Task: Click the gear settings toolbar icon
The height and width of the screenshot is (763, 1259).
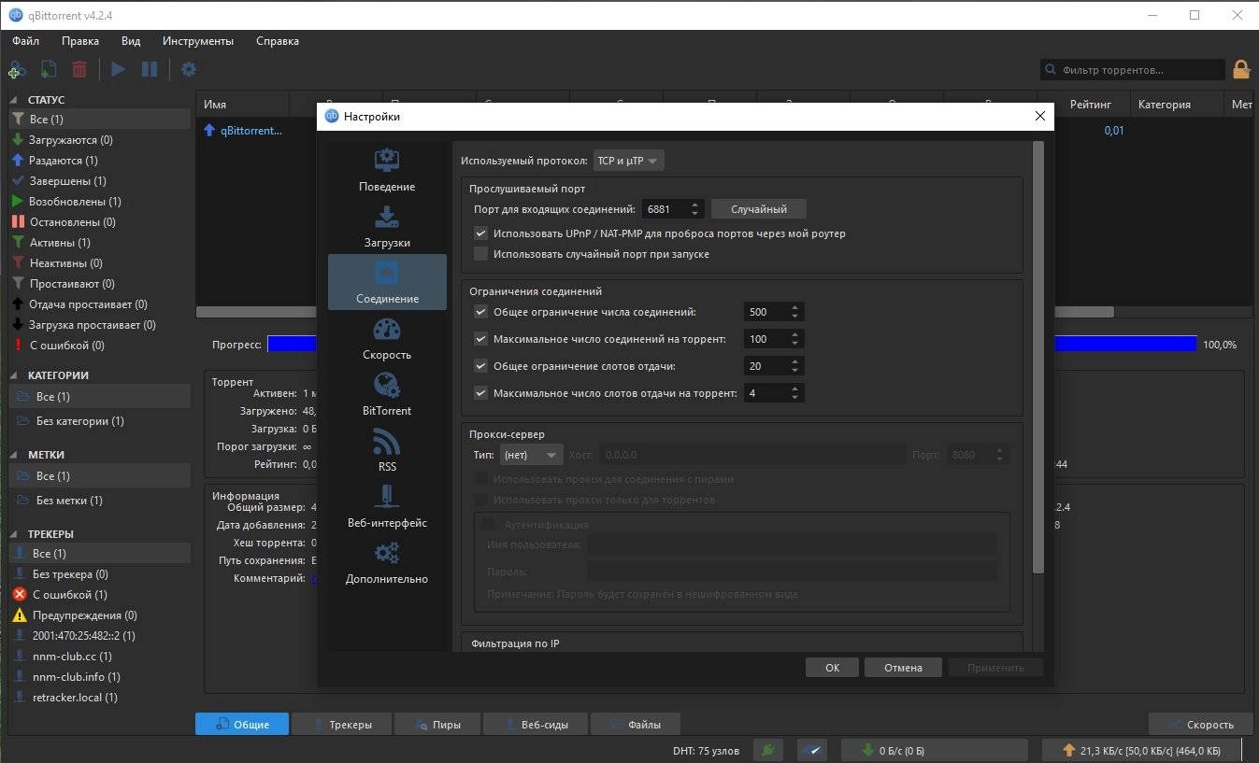Action: [189, 69]
